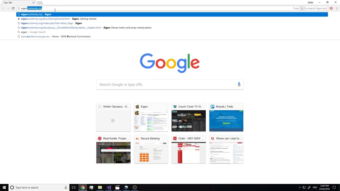Click the ENG language indicator

pos(315,188)
